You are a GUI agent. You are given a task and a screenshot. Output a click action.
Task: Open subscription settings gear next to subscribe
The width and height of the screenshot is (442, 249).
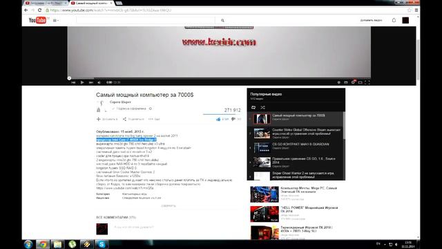tap(151, 109)
